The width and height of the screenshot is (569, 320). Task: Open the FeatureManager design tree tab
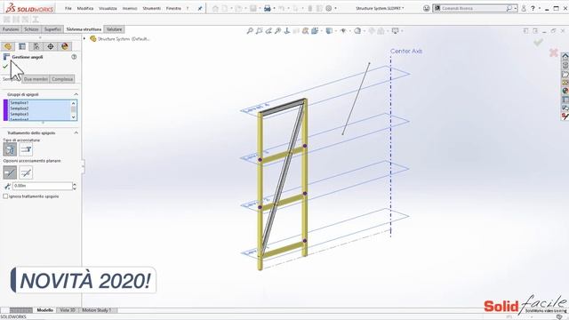pyautogui.click(x=8, y=46)
